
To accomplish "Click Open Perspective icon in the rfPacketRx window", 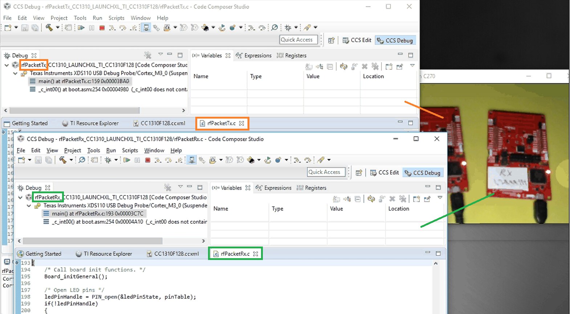I will [359, 173].
